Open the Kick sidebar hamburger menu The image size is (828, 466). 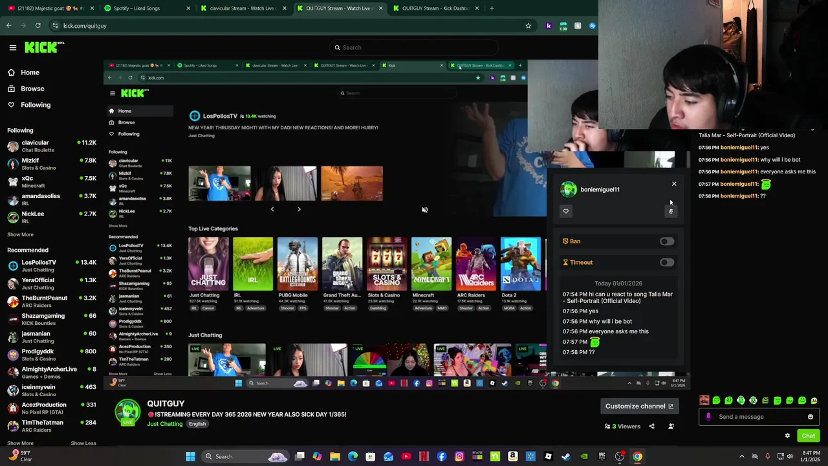coord(12,47)
